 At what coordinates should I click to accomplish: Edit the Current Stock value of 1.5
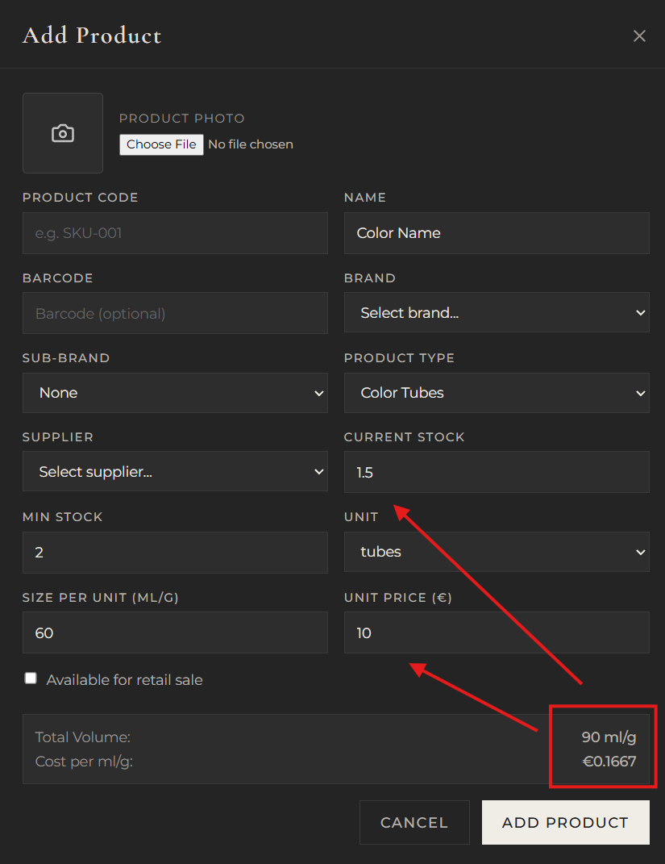tap(497, 471)
